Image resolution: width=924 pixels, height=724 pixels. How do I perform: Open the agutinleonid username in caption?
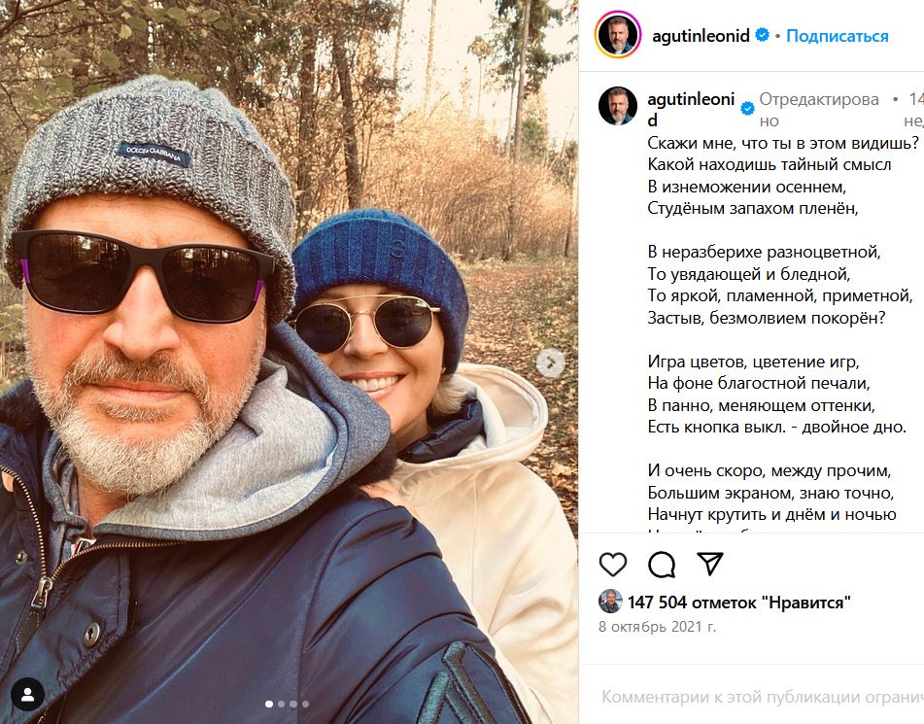coord(691,110)
